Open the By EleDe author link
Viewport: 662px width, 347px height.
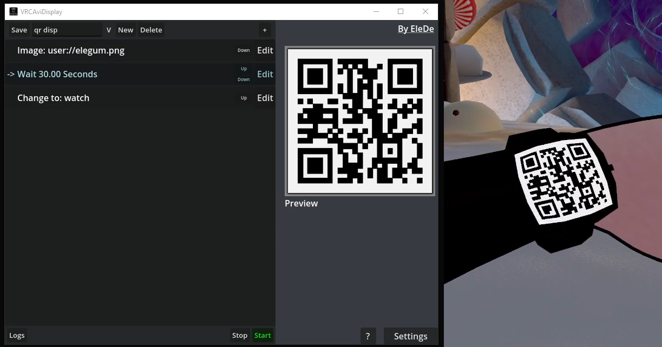416,29
